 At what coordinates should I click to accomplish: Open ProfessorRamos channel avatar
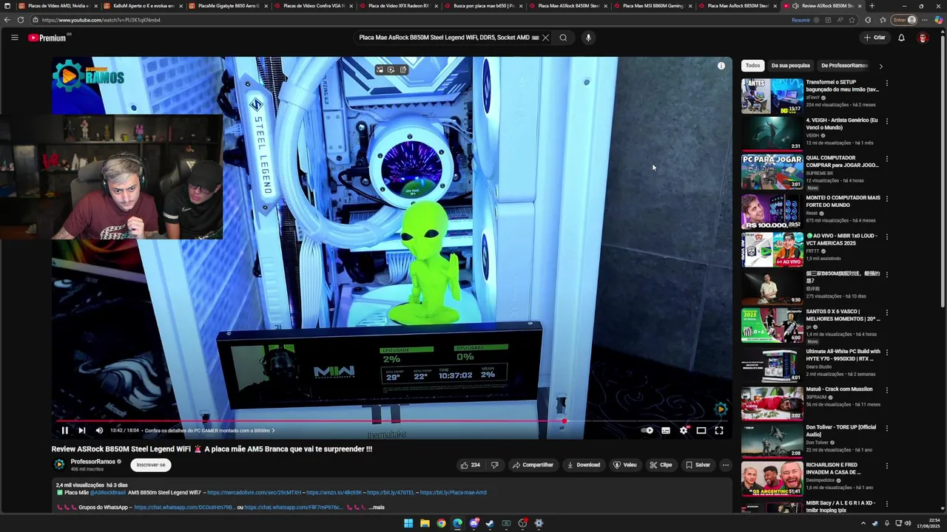pos(59,465)
